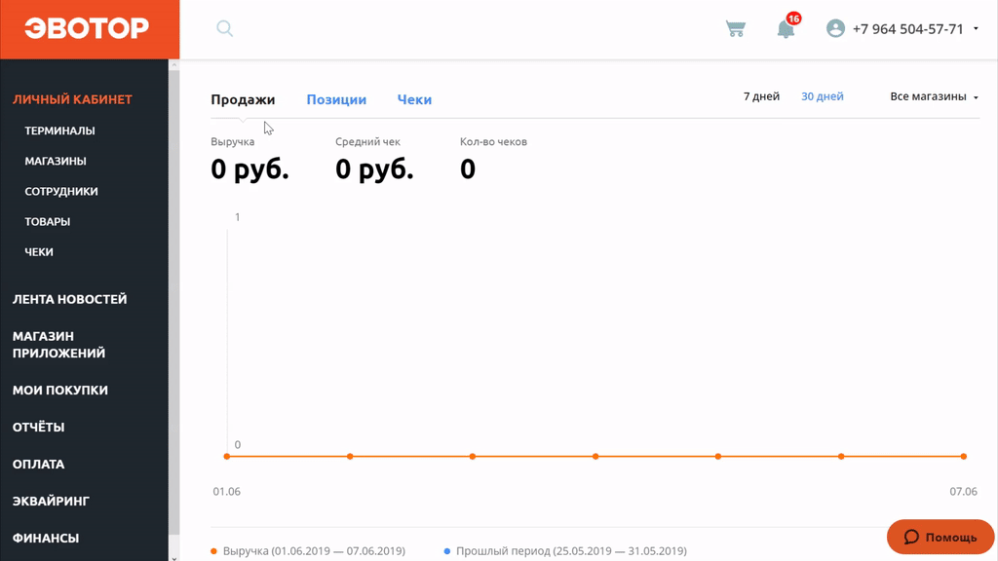Open the shopping cart icon
The width and height of the screenshot is (998, 561).
click(x=736, y=29)
